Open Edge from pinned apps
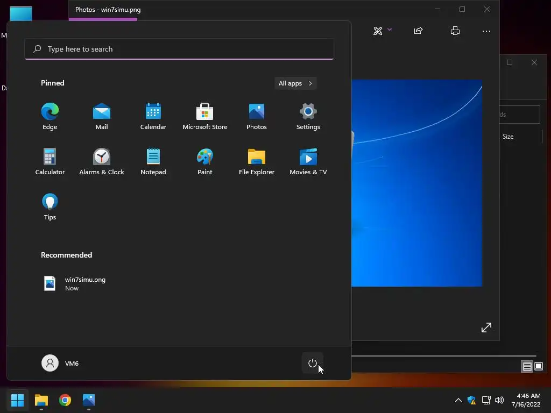This screenshot has width=551, height=413. (x=50, y=117)
